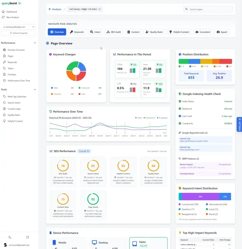The image size is (242, 249).
Task: Click the purple 70% intent bar segment
Action: (x=201, y=197)
